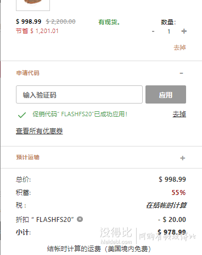Remove promo code via underlined 去掉 link
Screen dimensions: 202x255
[x=179, y=114]
